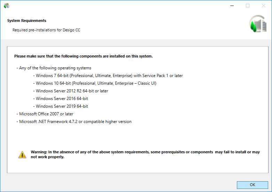Minimize the installer window

point(232,6)
